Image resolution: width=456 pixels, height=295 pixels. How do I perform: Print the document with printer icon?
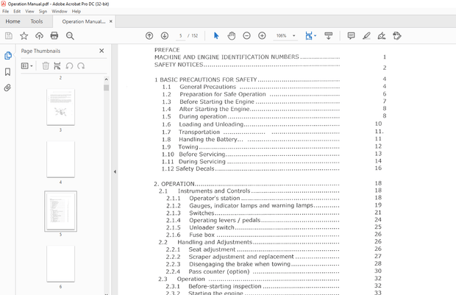54,36
